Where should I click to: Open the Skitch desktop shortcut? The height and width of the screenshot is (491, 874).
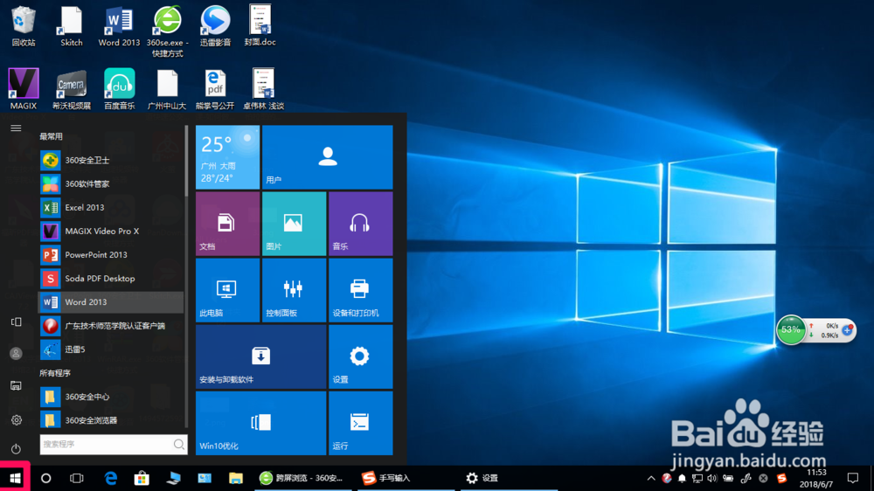[72, 25]
